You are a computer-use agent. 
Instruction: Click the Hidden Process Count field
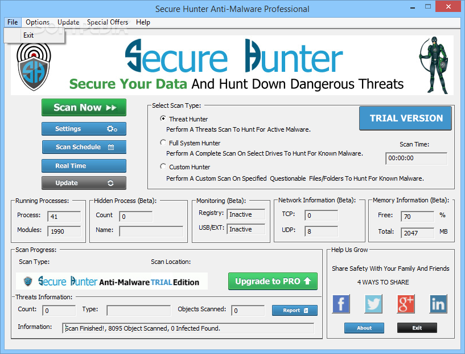136,217
